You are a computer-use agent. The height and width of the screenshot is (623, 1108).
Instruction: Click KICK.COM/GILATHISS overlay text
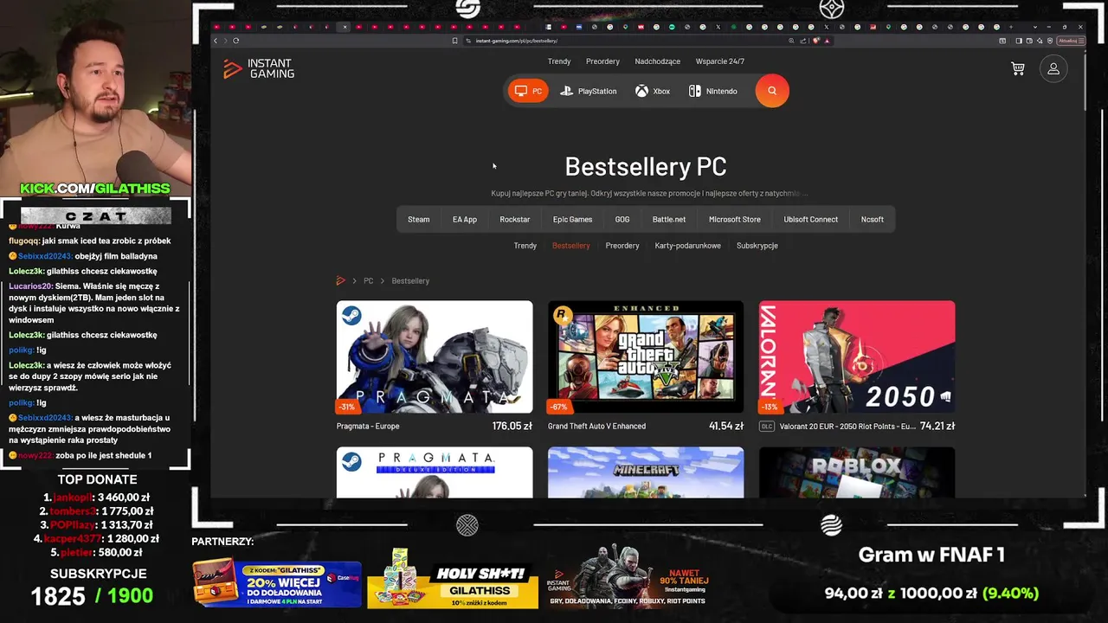[95, 189]
